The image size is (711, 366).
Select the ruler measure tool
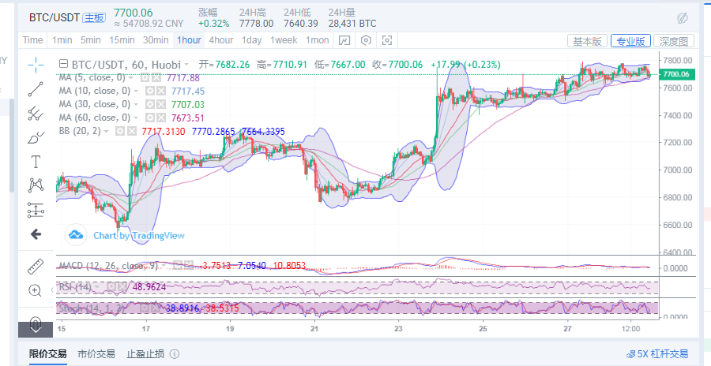(x=36, y=267)
